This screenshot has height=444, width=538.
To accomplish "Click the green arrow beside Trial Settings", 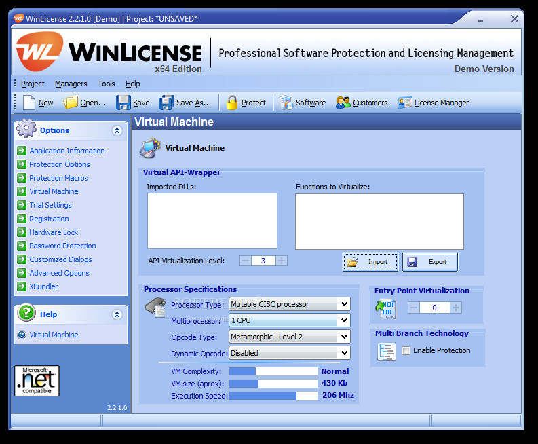I will click(22, 205).
